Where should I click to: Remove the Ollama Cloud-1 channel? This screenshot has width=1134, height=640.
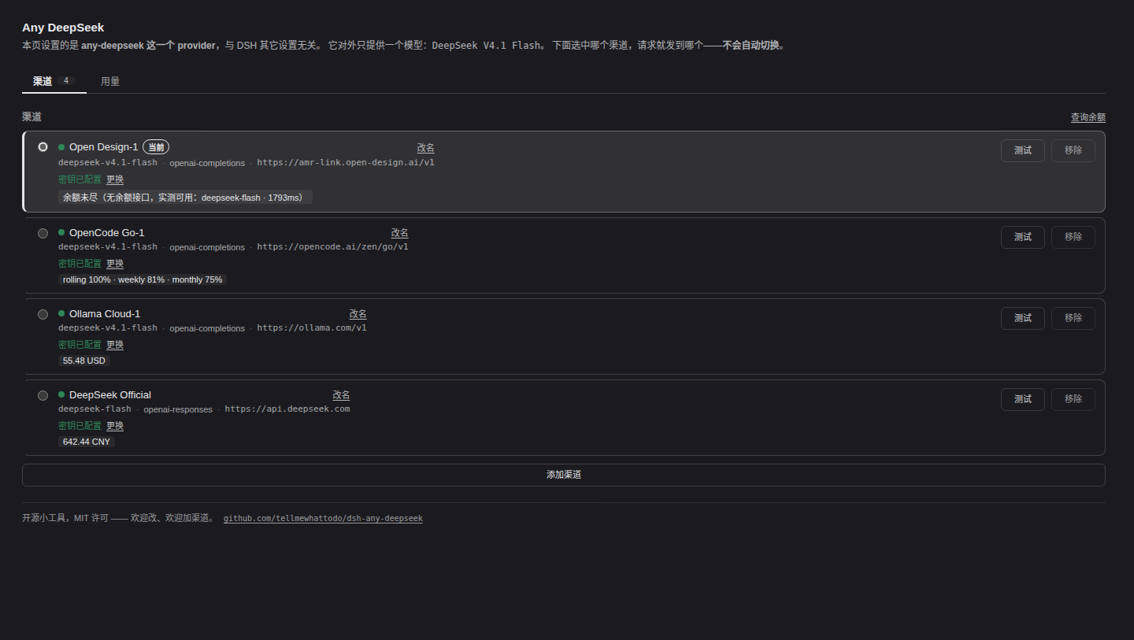click(x=1073, y=318)
